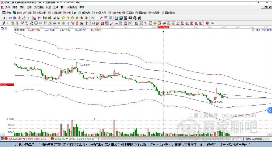Viewport: 272px width, 147px height.
Task: Open the 公式选股 menu
Action: pyautogui.click(x=39, y=7)
